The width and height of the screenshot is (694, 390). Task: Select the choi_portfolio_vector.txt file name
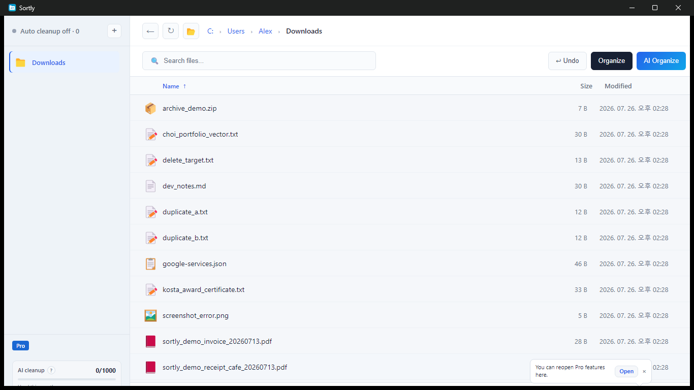pyautogui.click(x=200, y=134)
